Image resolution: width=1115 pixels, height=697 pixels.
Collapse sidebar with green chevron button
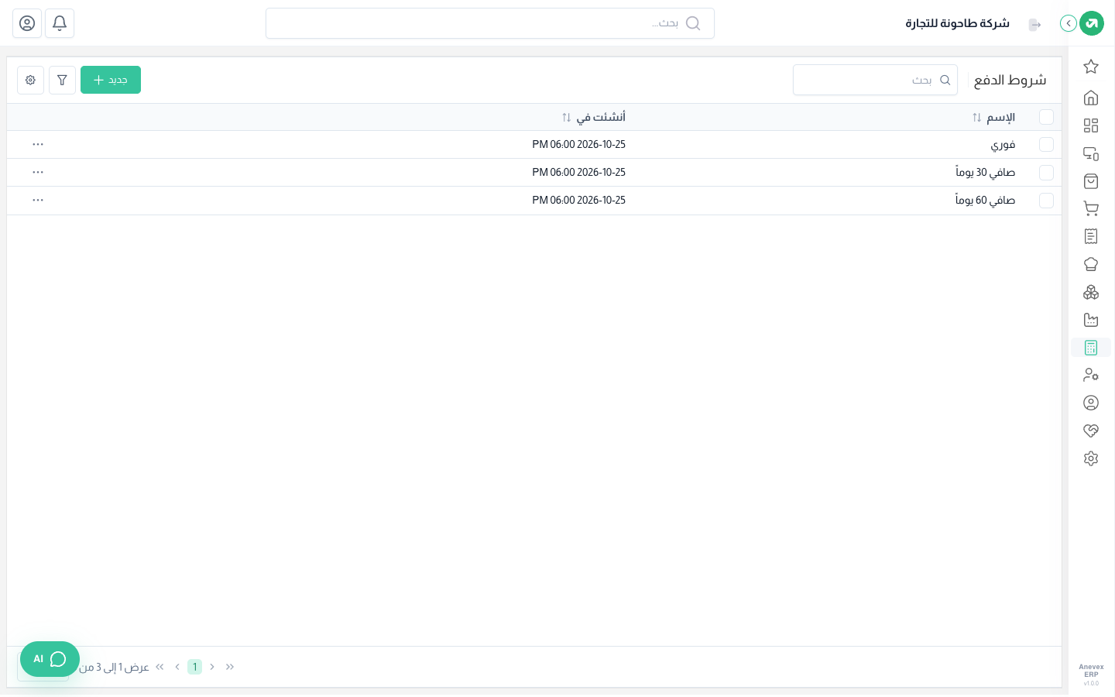pos(1069,23)
